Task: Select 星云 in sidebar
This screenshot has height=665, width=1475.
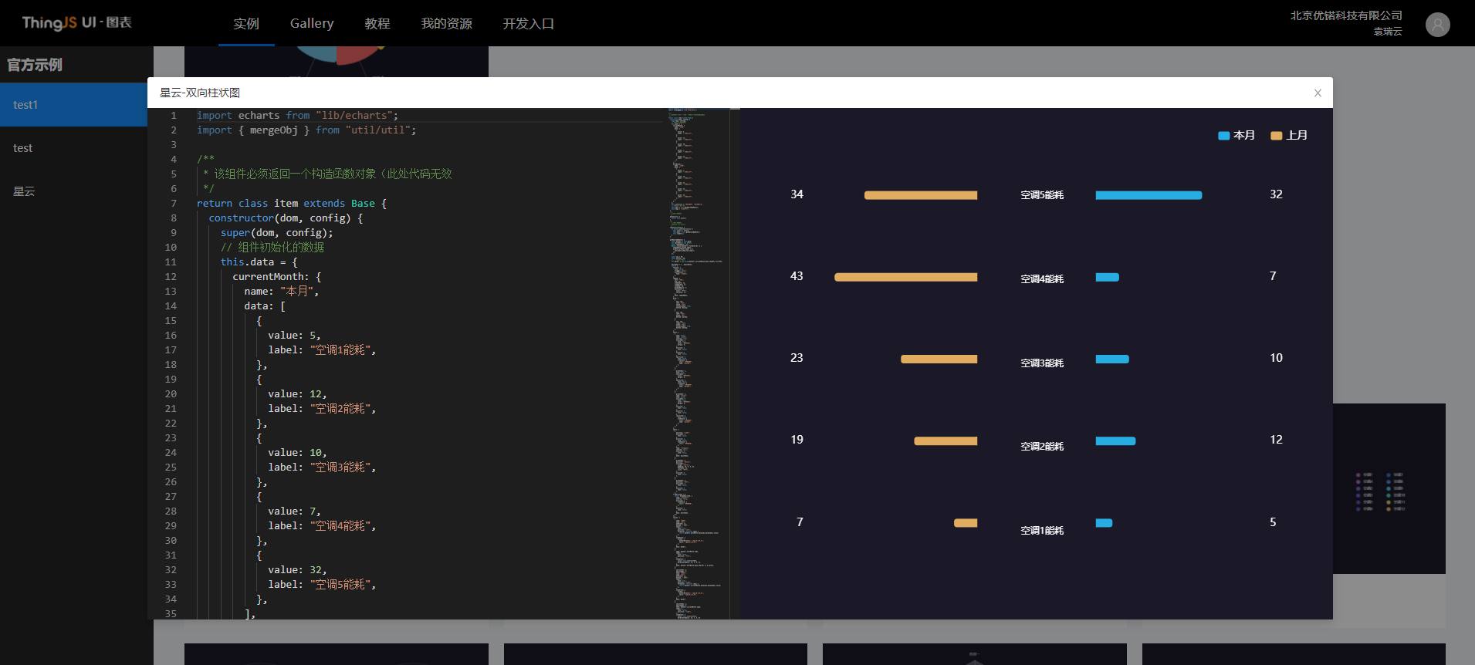Action: point(73,191)
